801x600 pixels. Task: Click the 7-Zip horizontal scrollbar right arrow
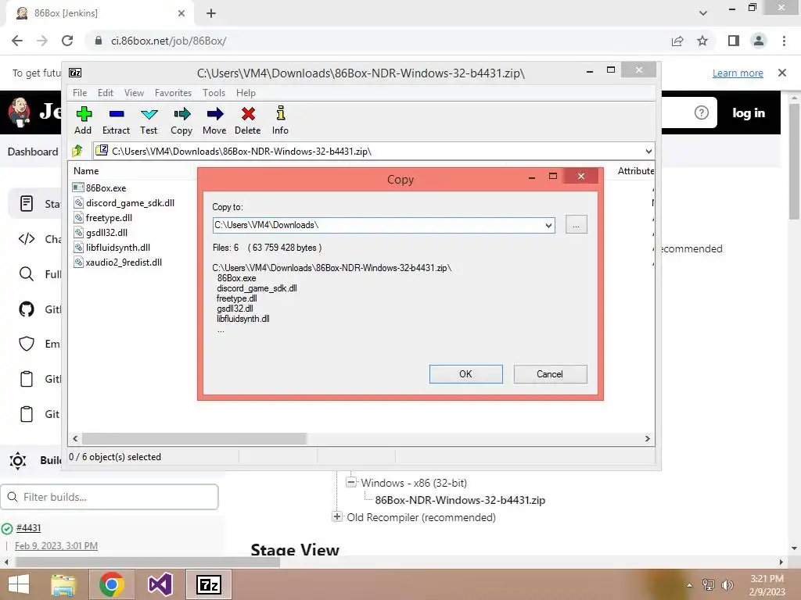(x=648, y=439)
